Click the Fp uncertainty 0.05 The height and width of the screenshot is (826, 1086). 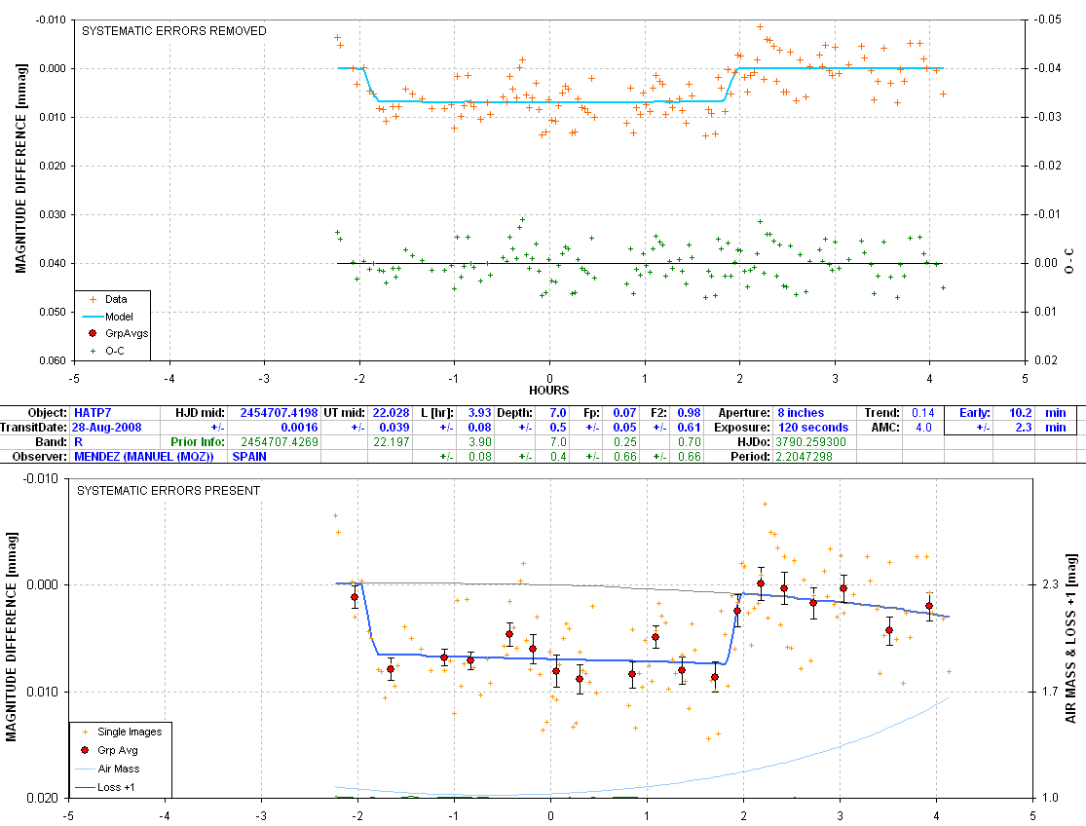point(624,428)
